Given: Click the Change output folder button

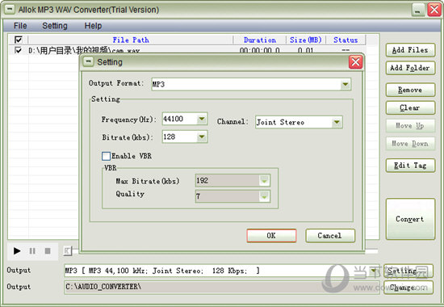Looking at the screenshot, I should click(x=408, y=288).
